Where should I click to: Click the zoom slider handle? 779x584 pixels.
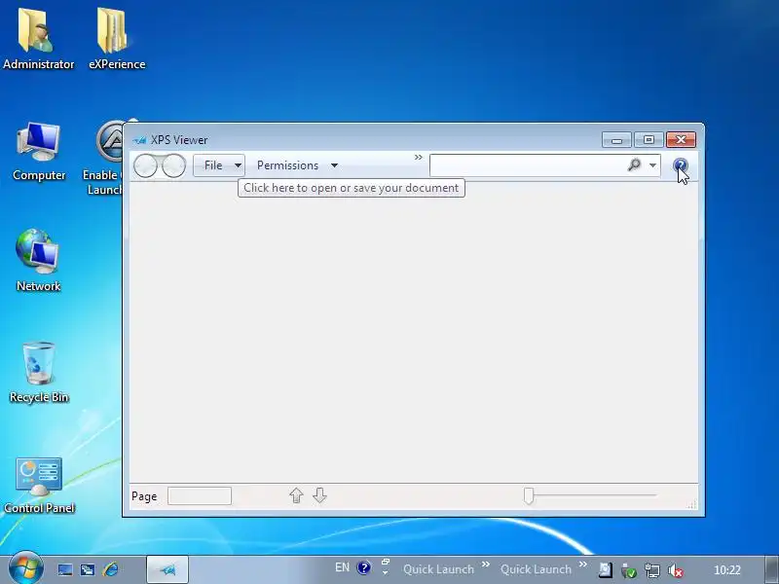pos(528,495)
